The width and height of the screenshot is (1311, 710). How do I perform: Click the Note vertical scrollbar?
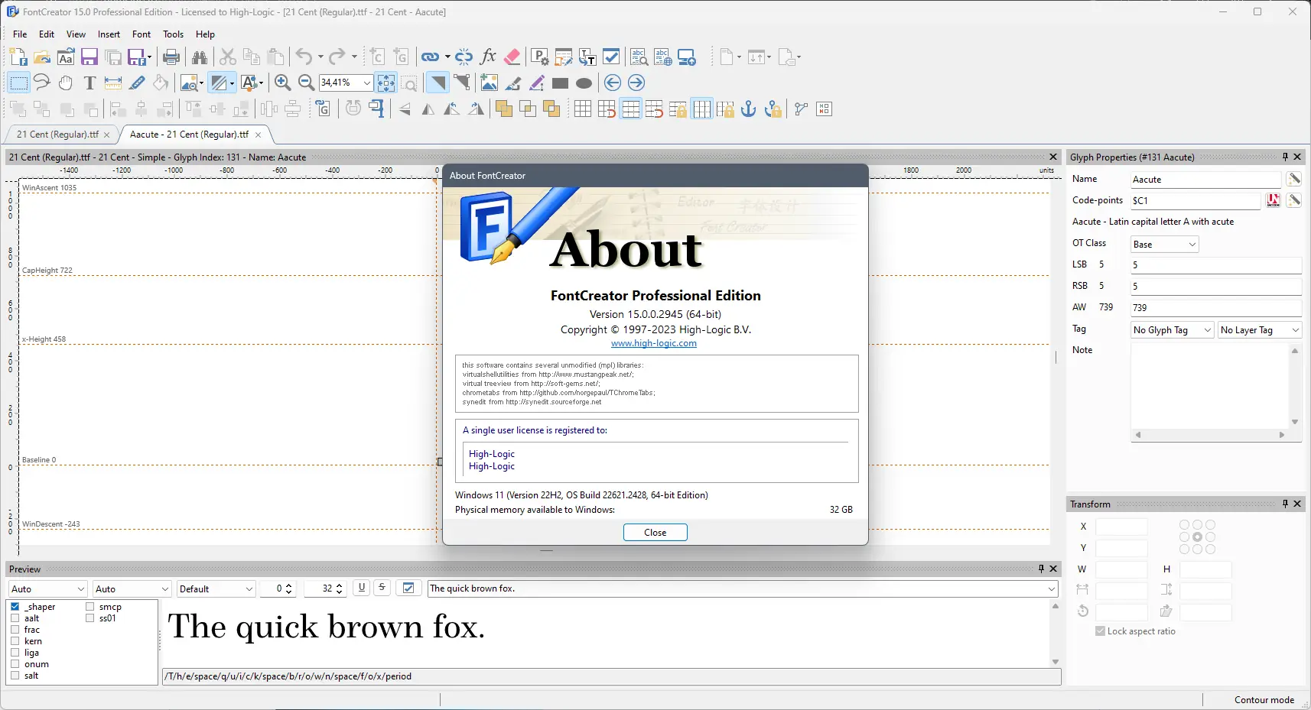pyautogui.click(x=1295, y=386)
